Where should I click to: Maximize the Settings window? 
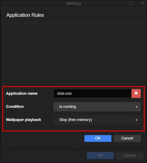(x=131, y=3)
